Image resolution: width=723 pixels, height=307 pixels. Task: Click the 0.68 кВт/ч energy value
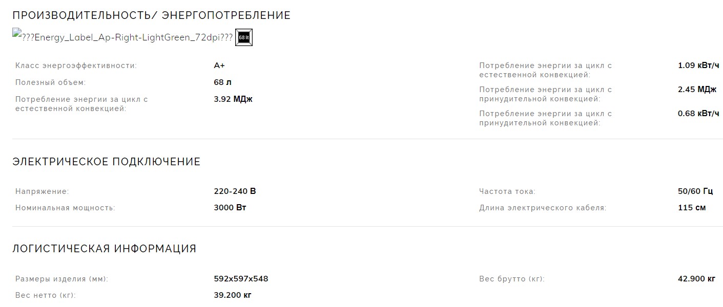(x=698, y=113)
